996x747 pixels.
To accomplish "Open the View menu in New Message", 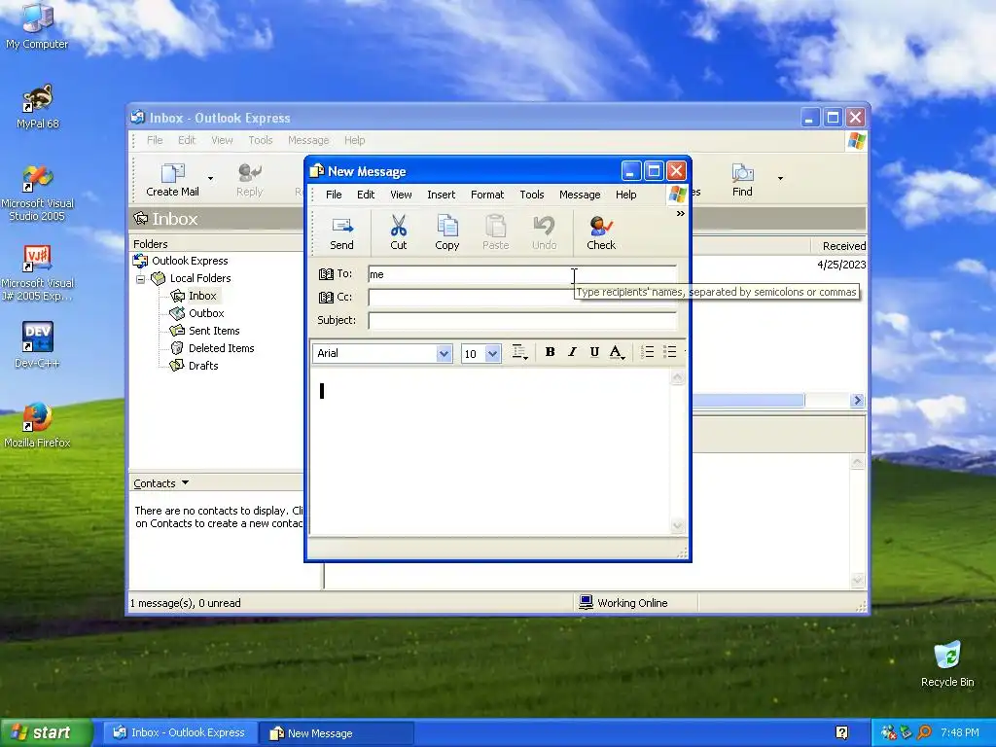I will (401, 195).
